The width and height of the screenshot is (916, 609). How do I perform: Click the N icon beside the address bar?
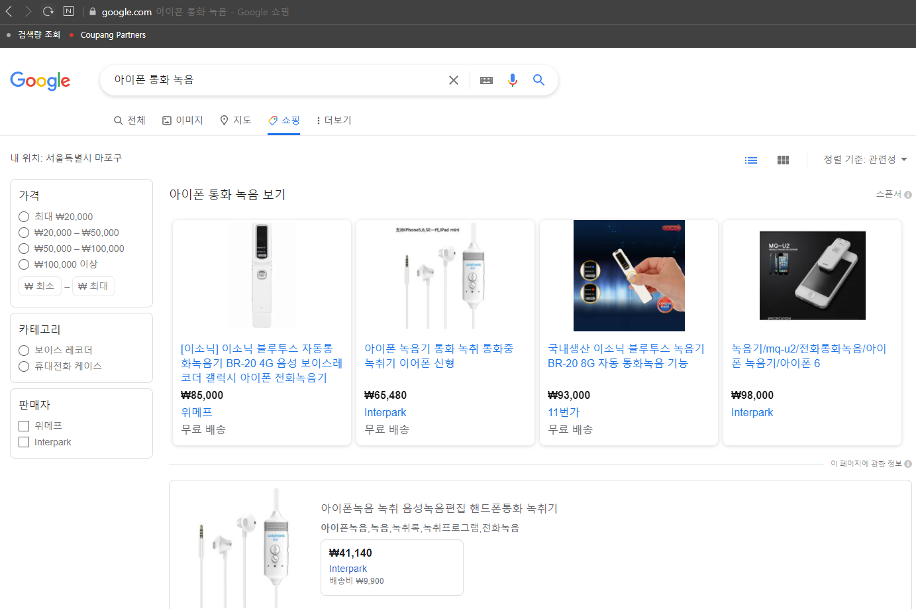coord(69,11)
